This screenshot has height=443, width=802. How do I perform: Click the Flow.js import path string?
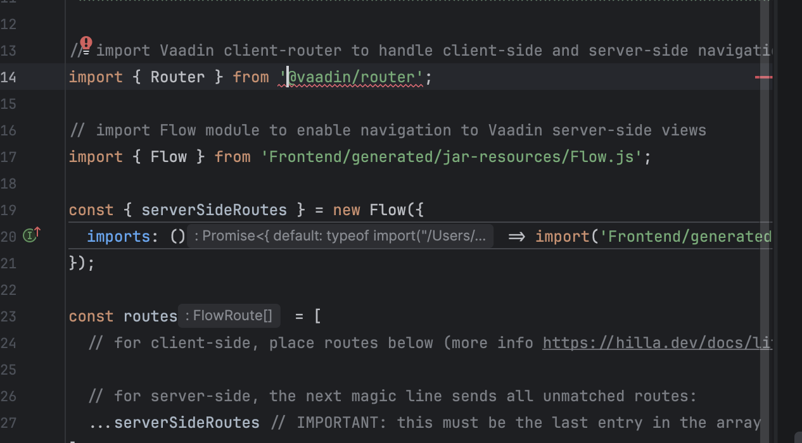(452, 157)
